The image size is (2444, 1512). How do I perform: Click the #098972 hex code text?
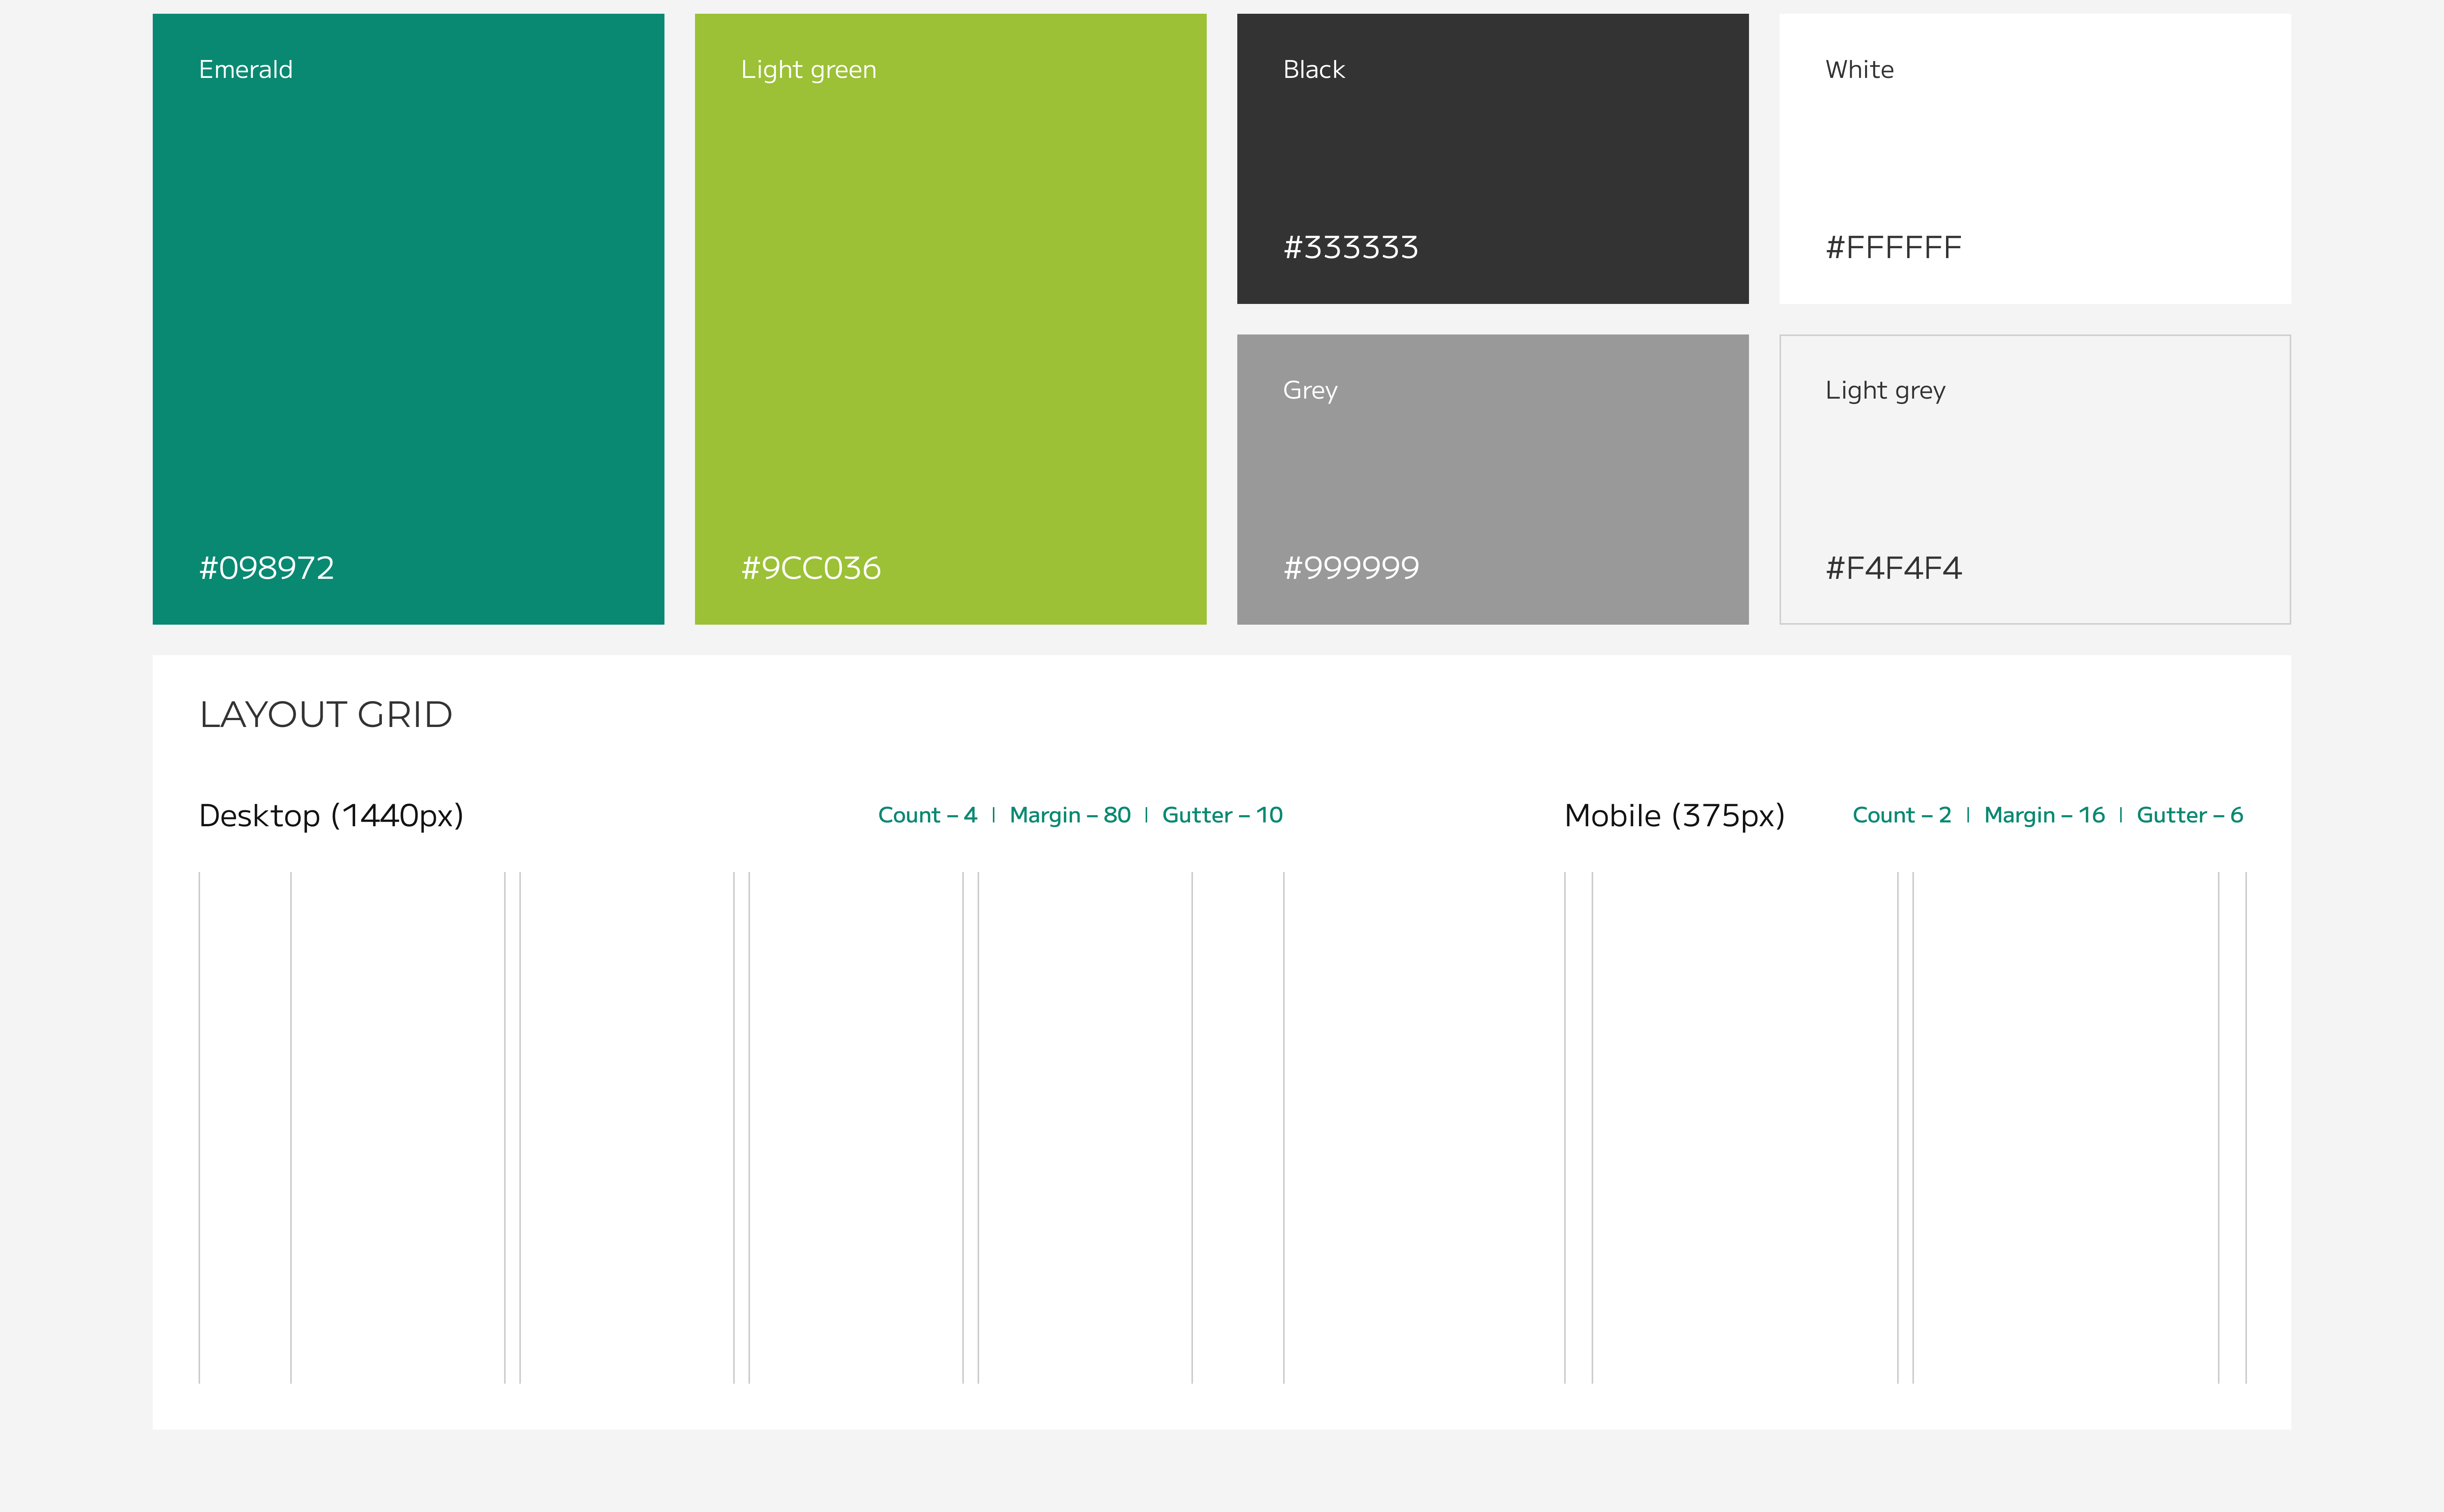click(x=266, y=568)
